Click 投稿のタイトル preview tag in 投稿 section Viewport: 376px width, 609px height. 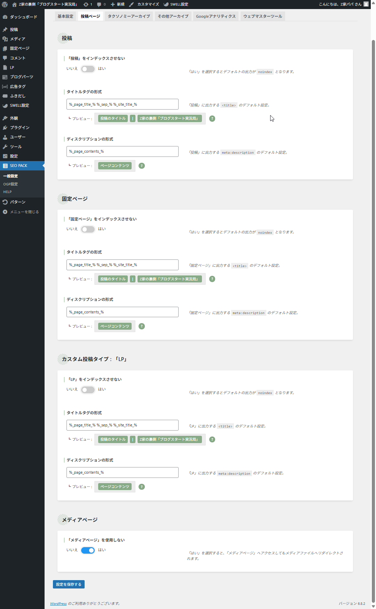click(113, 119)
